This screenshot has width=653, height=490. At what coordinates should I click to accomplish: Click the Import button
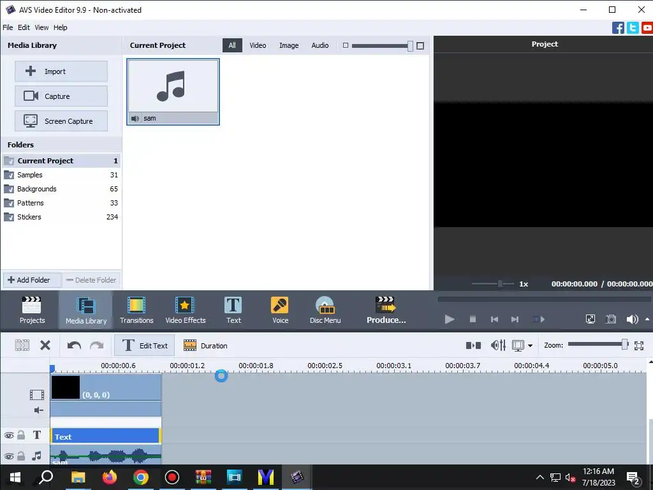click(61, 71)
